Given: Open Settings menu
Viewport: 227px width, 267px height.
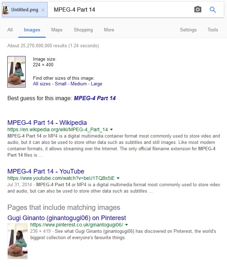Looking at the screenshot, I should [x=188, y=30].
